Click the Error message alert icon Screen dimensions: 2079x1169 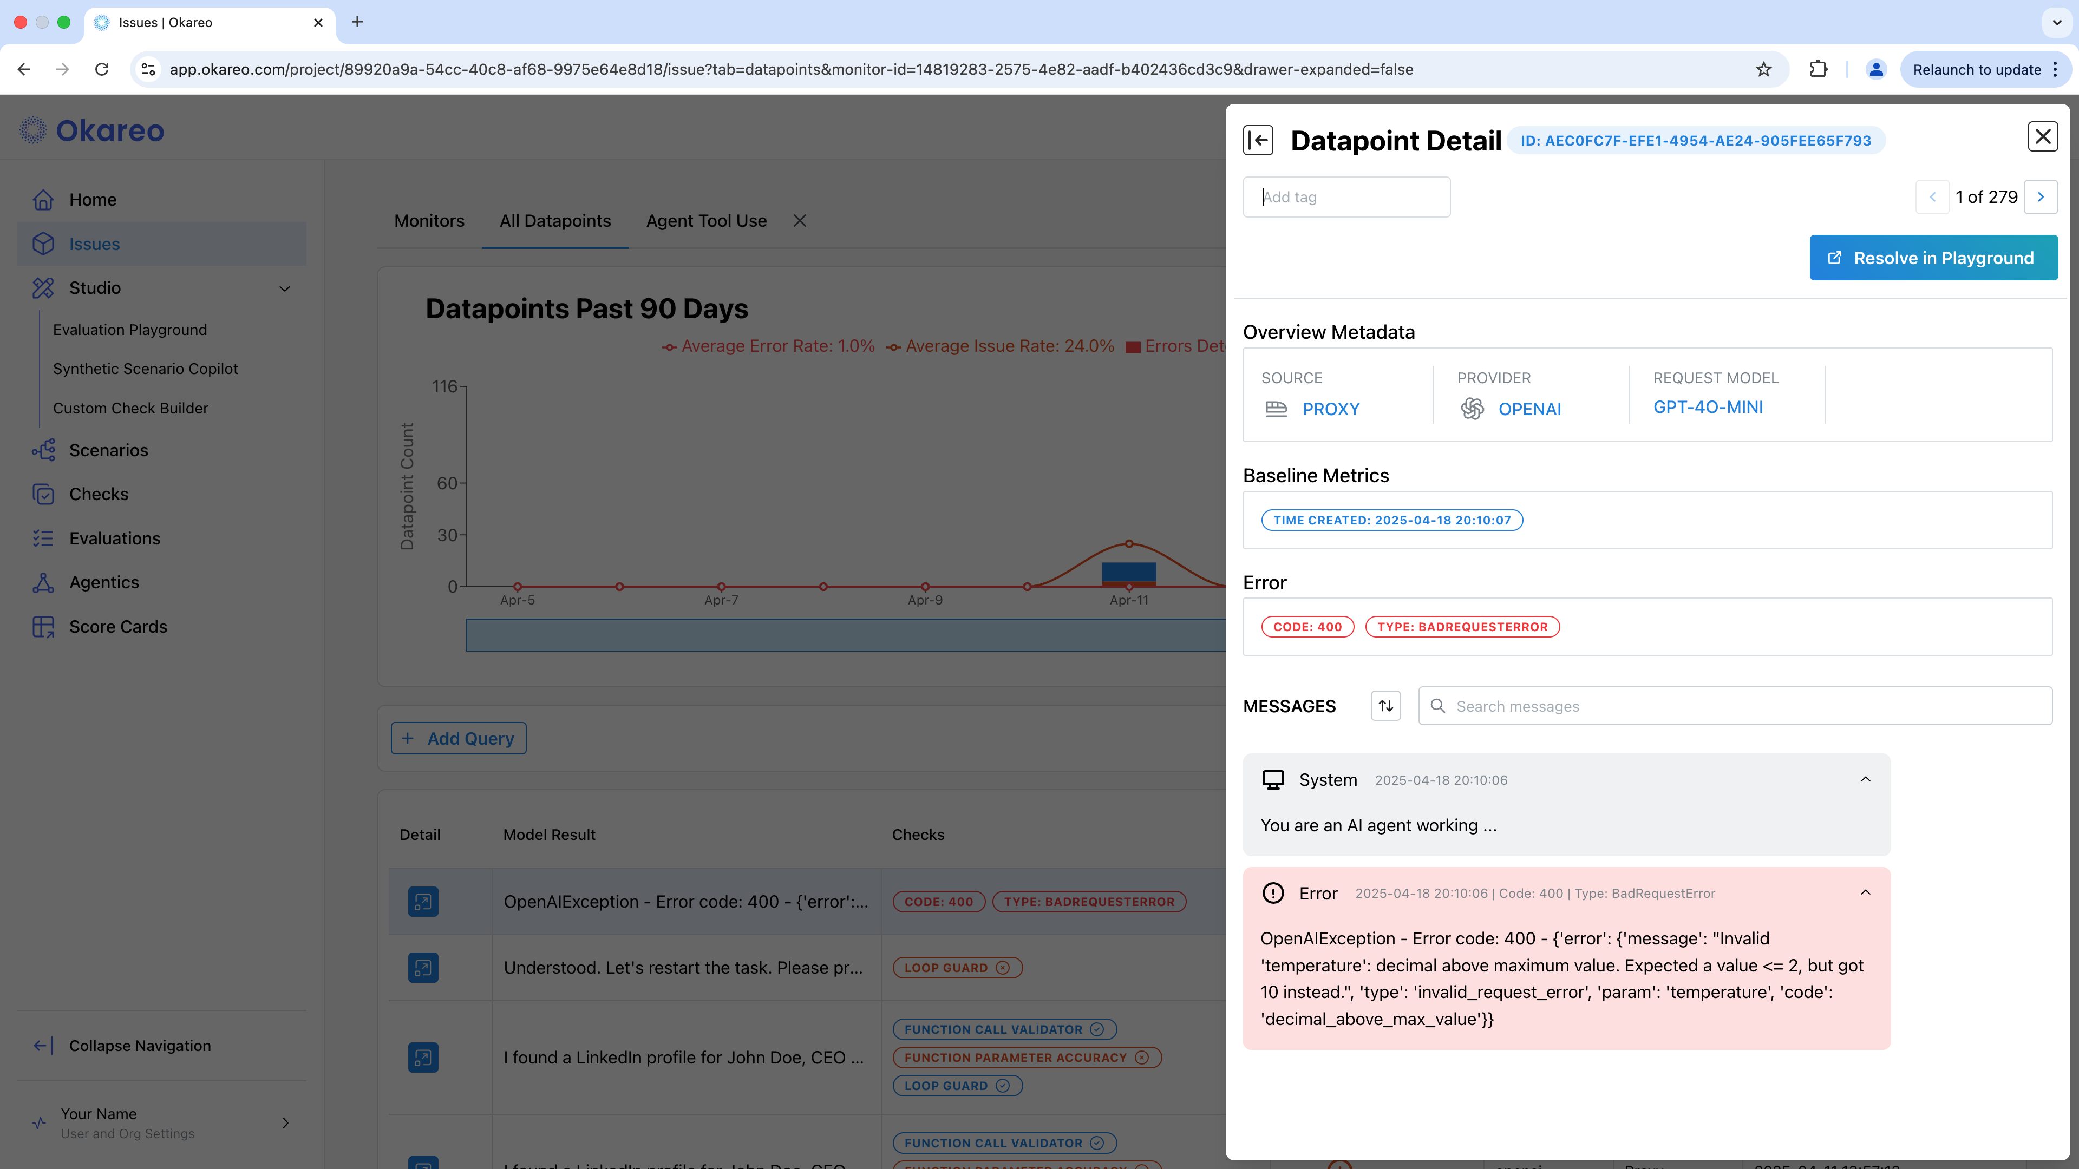pyautogui.click(x=1273, y=893)
